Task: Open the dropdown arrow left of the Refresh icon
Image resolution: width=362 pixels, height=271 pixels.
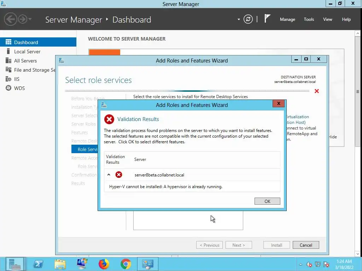Action: 239,19
